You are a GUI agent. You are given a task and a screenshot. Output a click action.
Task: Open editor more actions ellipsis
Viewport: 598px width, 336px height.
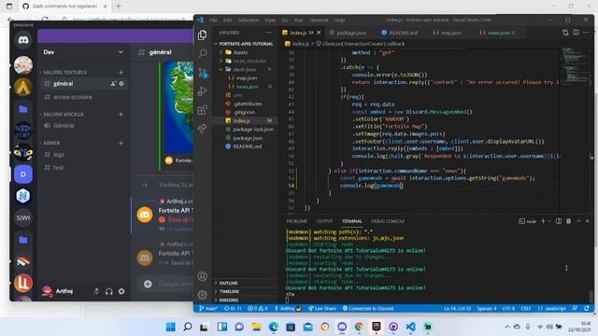(x=586, y=33)
